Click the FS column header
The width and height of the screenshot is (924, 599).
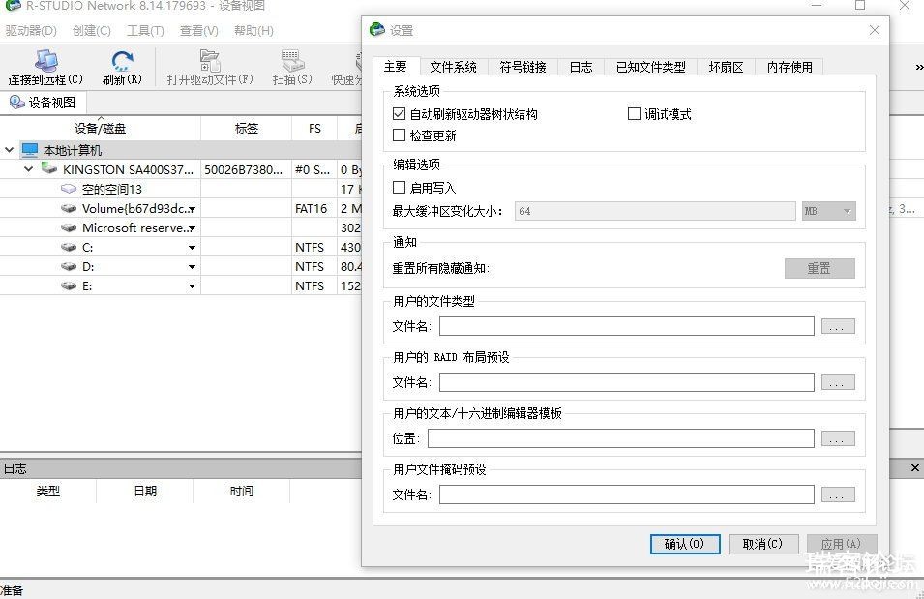pyautogui.click(x=314, y=128)
